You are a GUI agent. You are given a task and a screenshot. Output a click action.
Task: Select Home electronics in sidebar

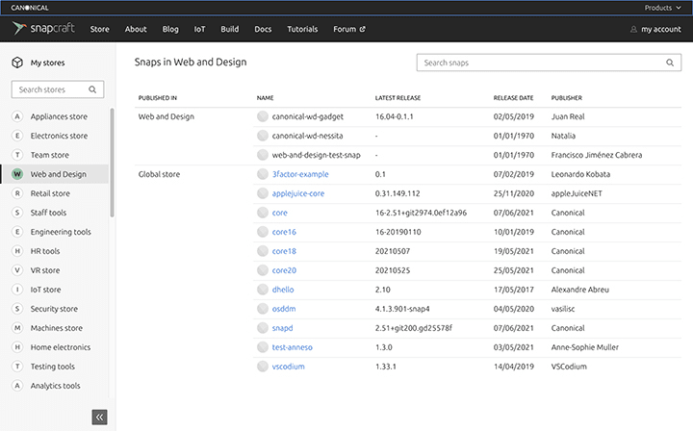pyautogui.click(x=61, y=347)
